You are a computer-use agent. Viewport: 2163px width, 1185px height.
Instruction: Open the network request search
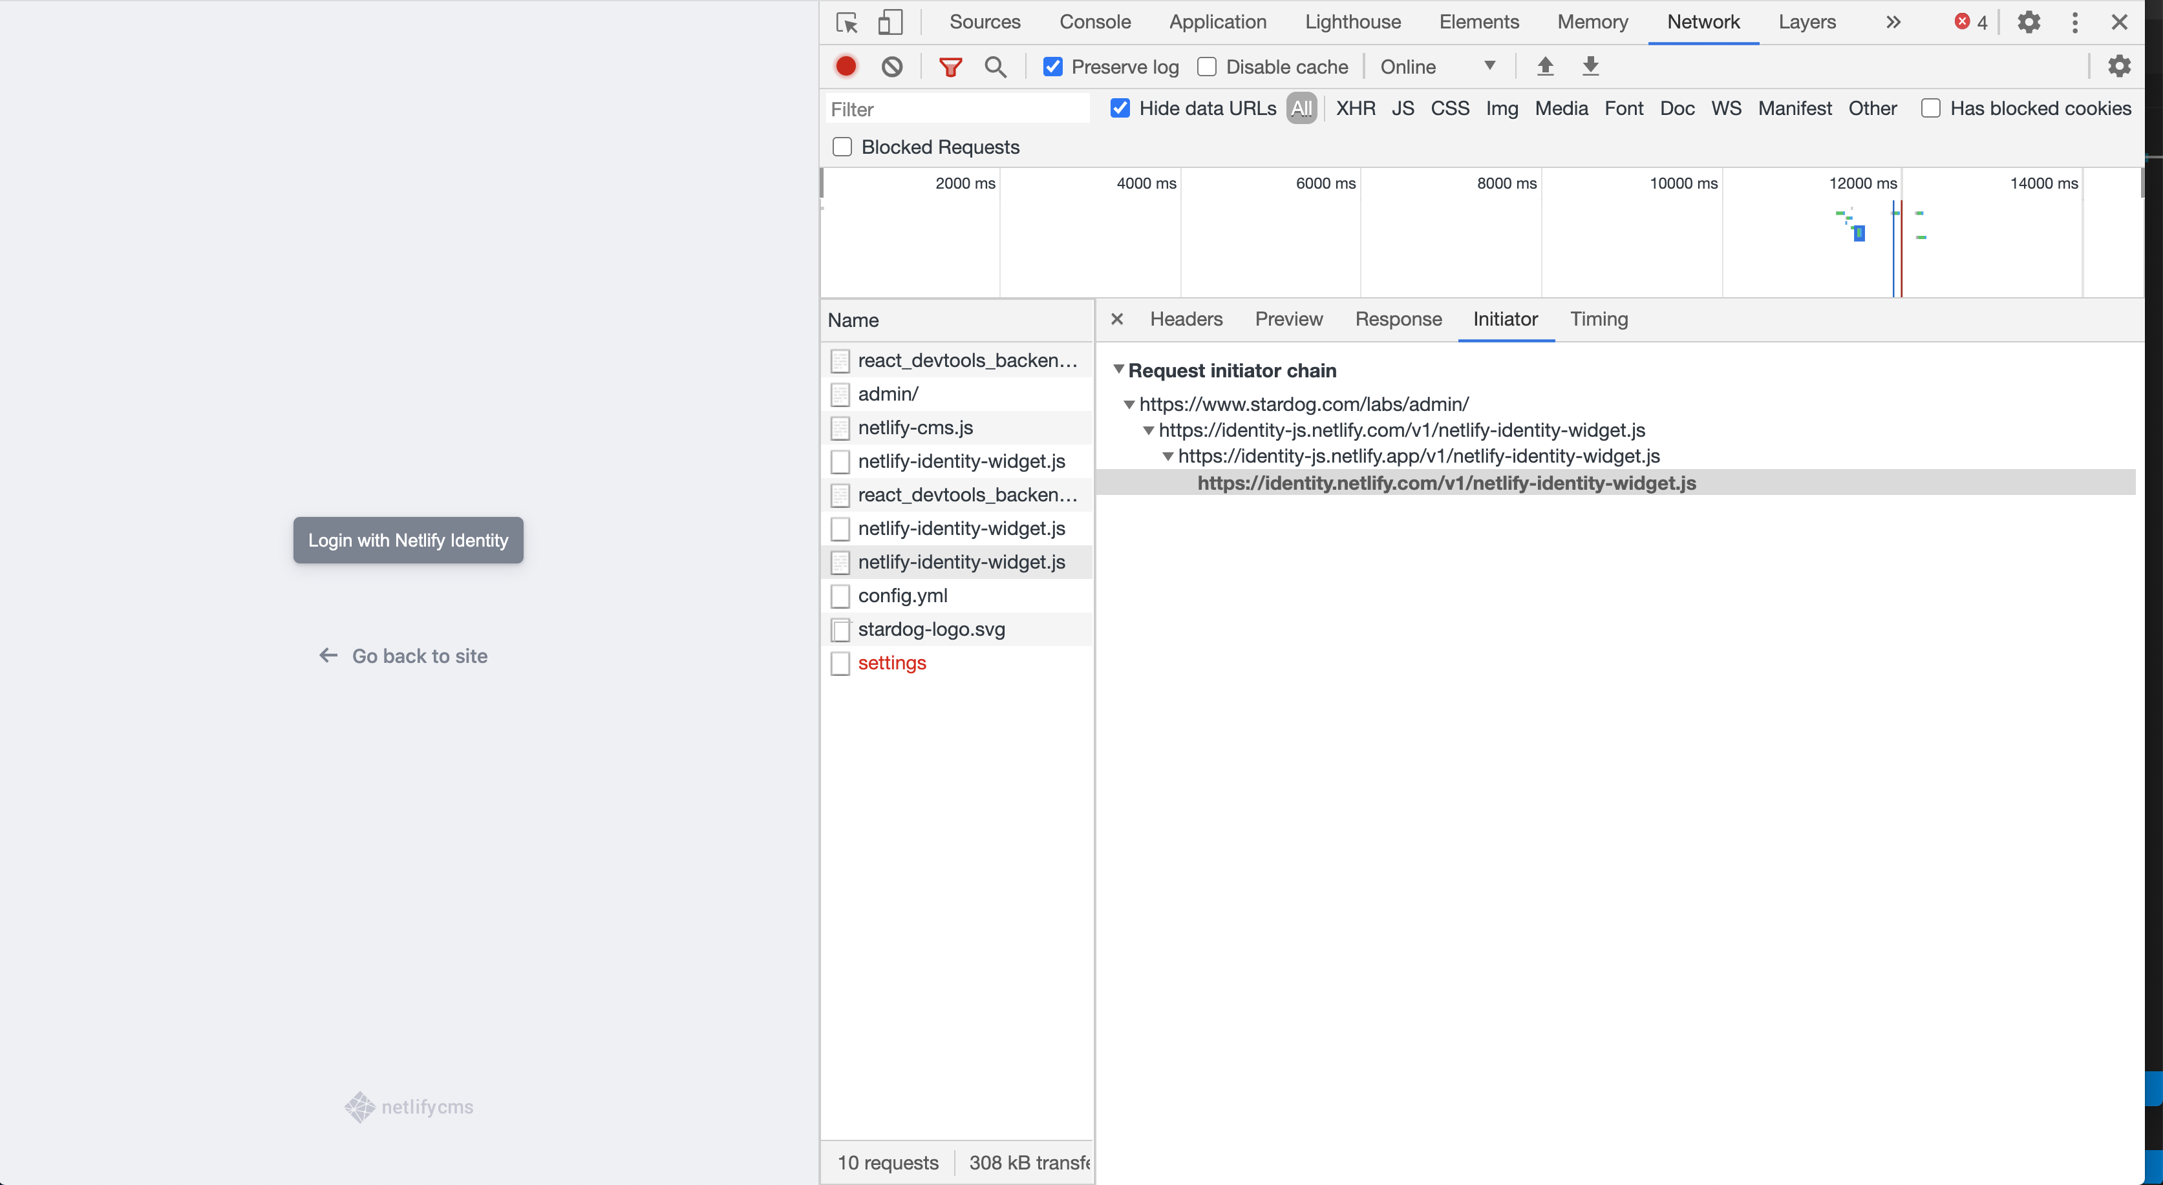tap(996, 67)
